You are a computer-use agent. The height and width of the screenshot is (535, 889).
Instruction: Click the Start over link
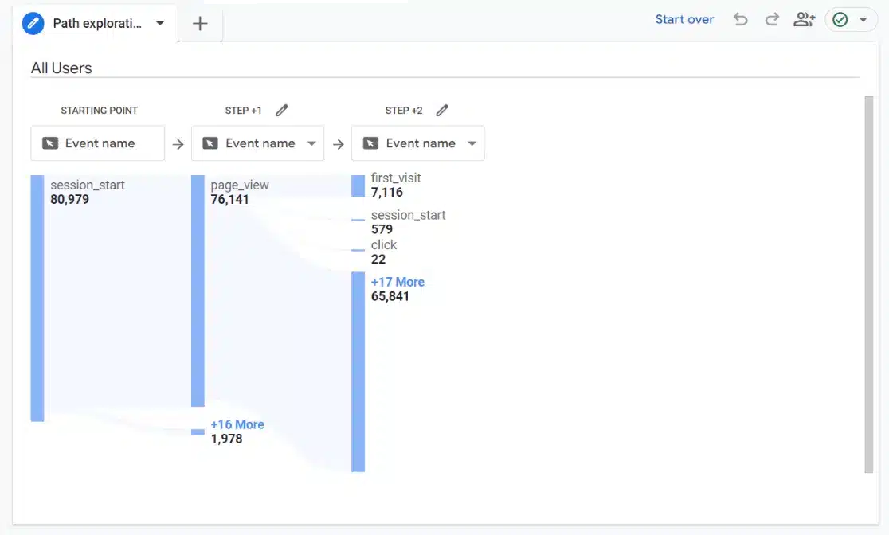click(x=684, y=18)
